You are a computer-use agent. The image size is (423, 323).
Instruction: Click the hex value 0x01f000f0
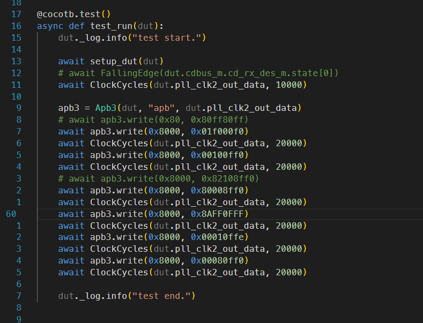217,132
